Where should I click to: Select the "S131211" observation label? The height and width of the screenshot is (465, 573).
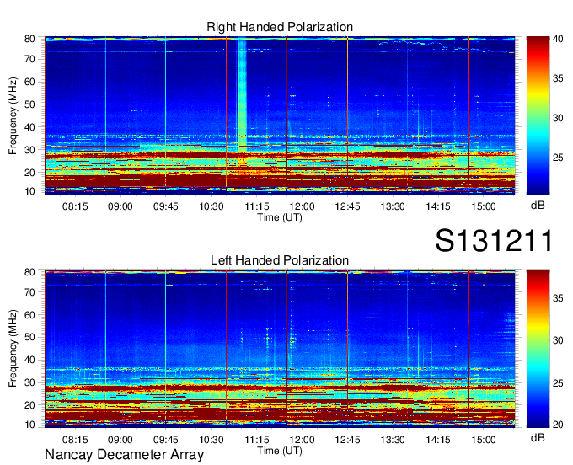(494, 240)
